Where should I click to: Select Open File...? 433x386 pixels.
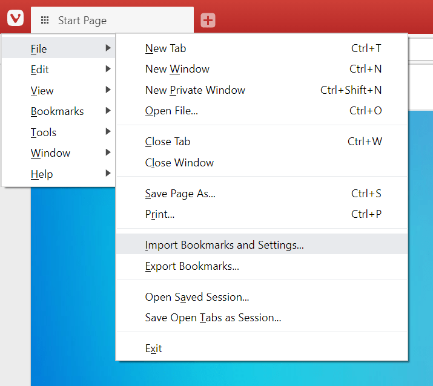(262, 111)
